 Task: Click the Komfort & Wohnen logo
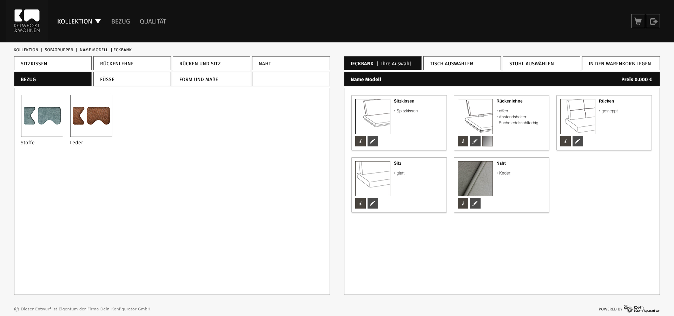click(27, 21)
